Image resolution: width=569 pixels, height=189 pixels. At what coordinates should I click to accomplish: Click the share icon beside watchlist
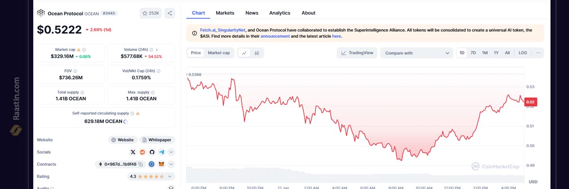coord(170,13)
